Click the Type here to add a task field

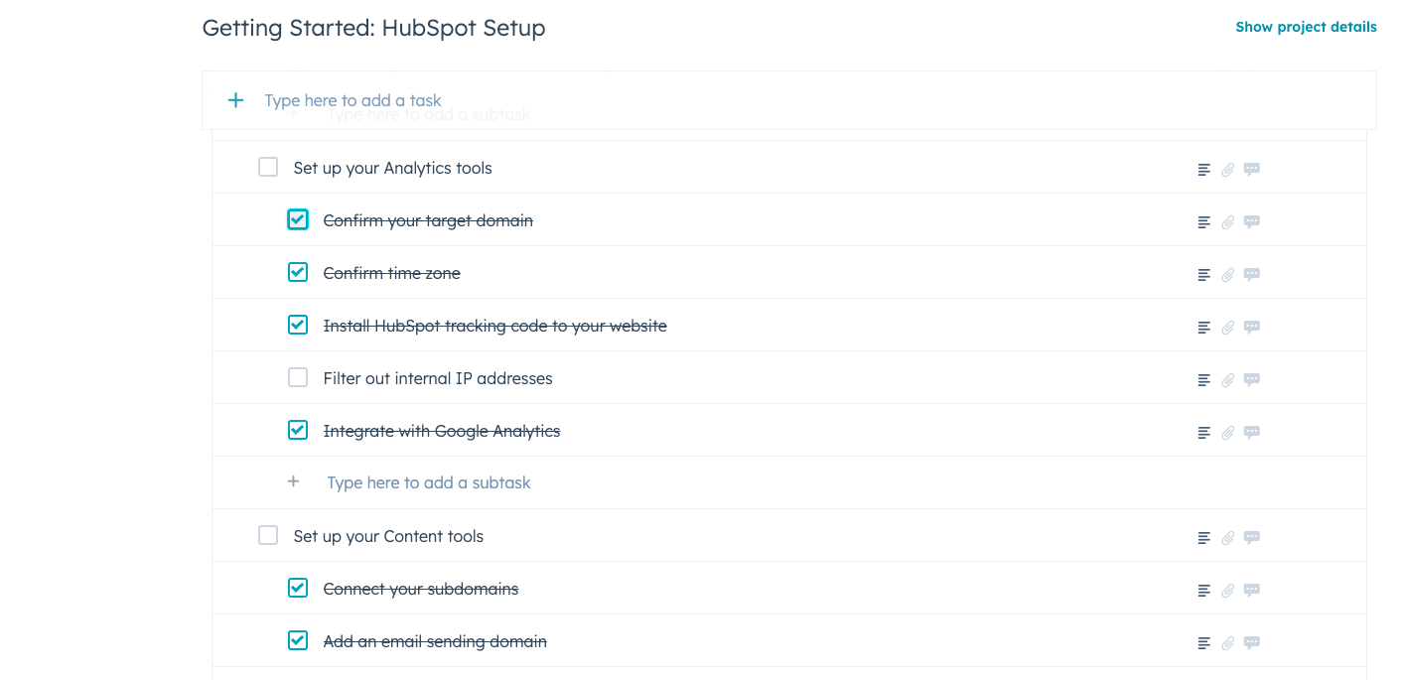click(788, 100)
